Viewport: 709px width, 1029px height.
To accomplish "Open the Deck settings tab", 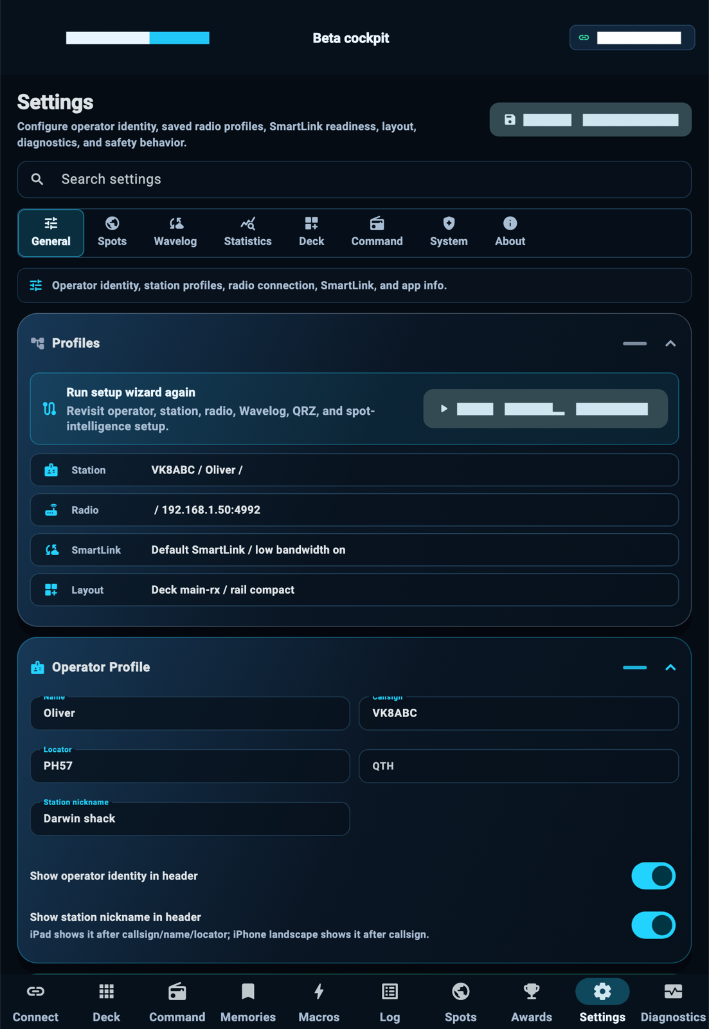I will (x=311, y=233).
